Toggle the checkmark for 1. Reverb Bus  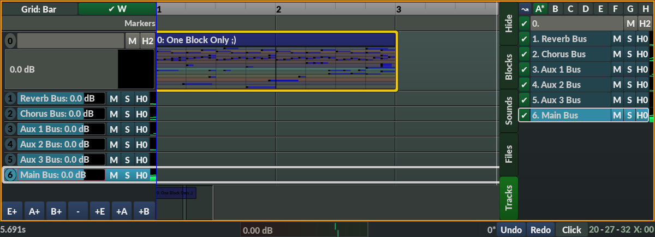click(x=524, y=39)
